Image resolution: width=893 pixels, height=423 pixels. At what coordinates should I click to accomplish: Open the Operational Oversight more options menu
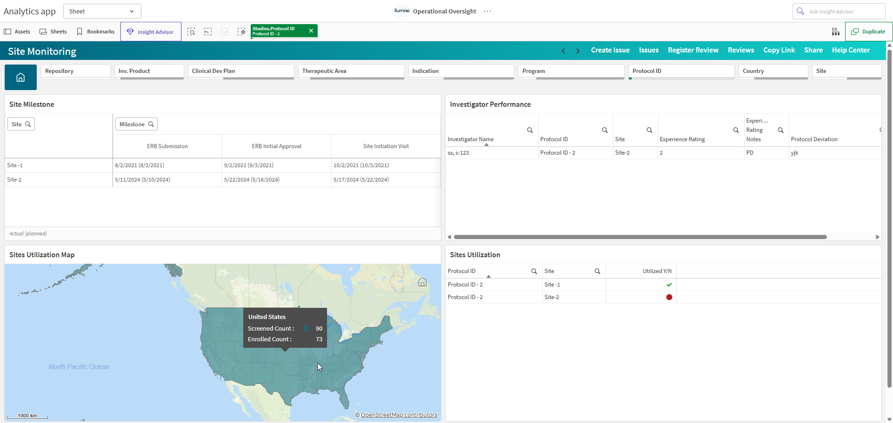[487, 11]
